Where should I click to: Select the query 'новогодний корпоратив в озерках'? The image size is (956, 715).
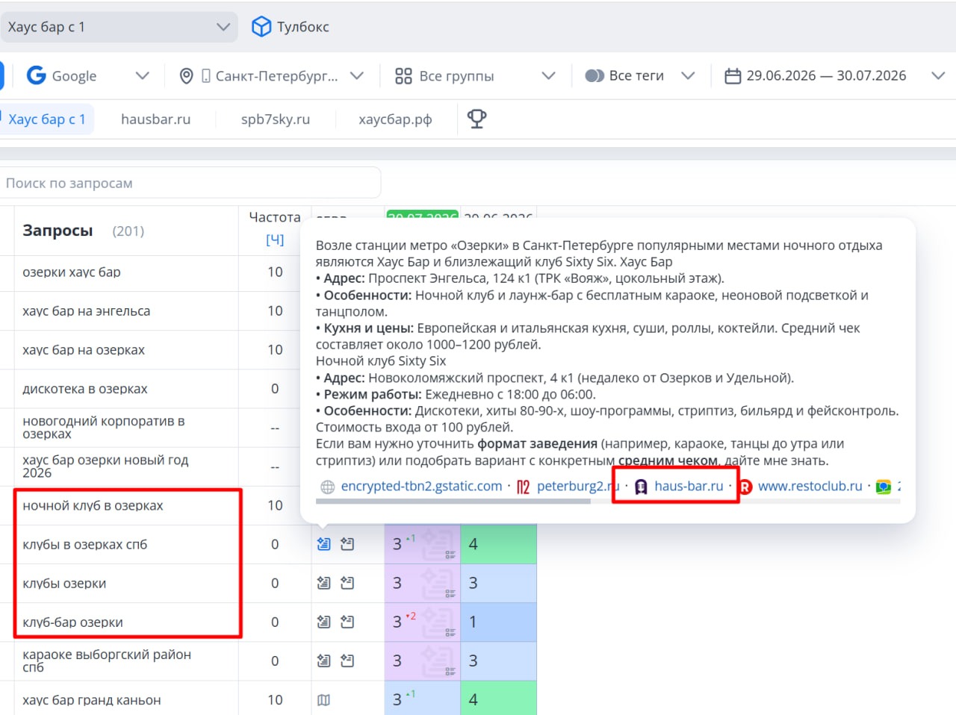104,428
